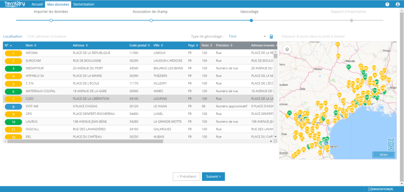Open the Mes données tab
Screen dimensions: 404x192
[58, 5]
